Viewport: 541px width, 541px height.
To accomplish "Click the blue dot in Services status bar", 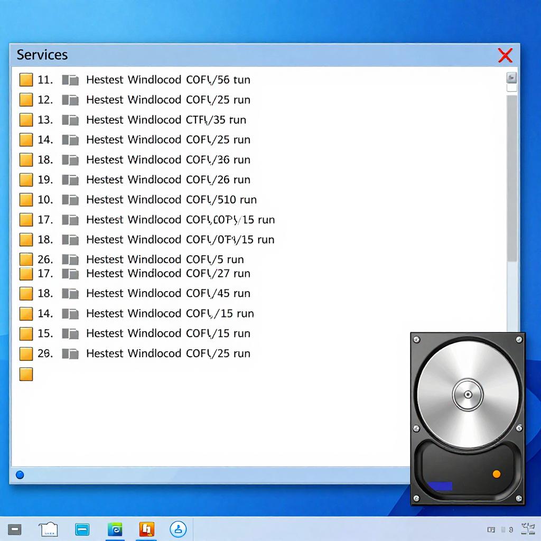I will click(x=20, y=475).
